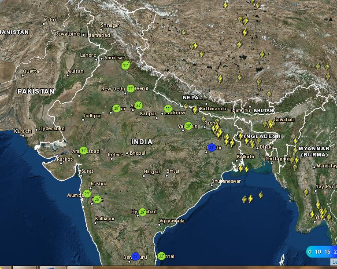Select the PAKISTAN country label
The image size is (337, 269).
[36, 91]
